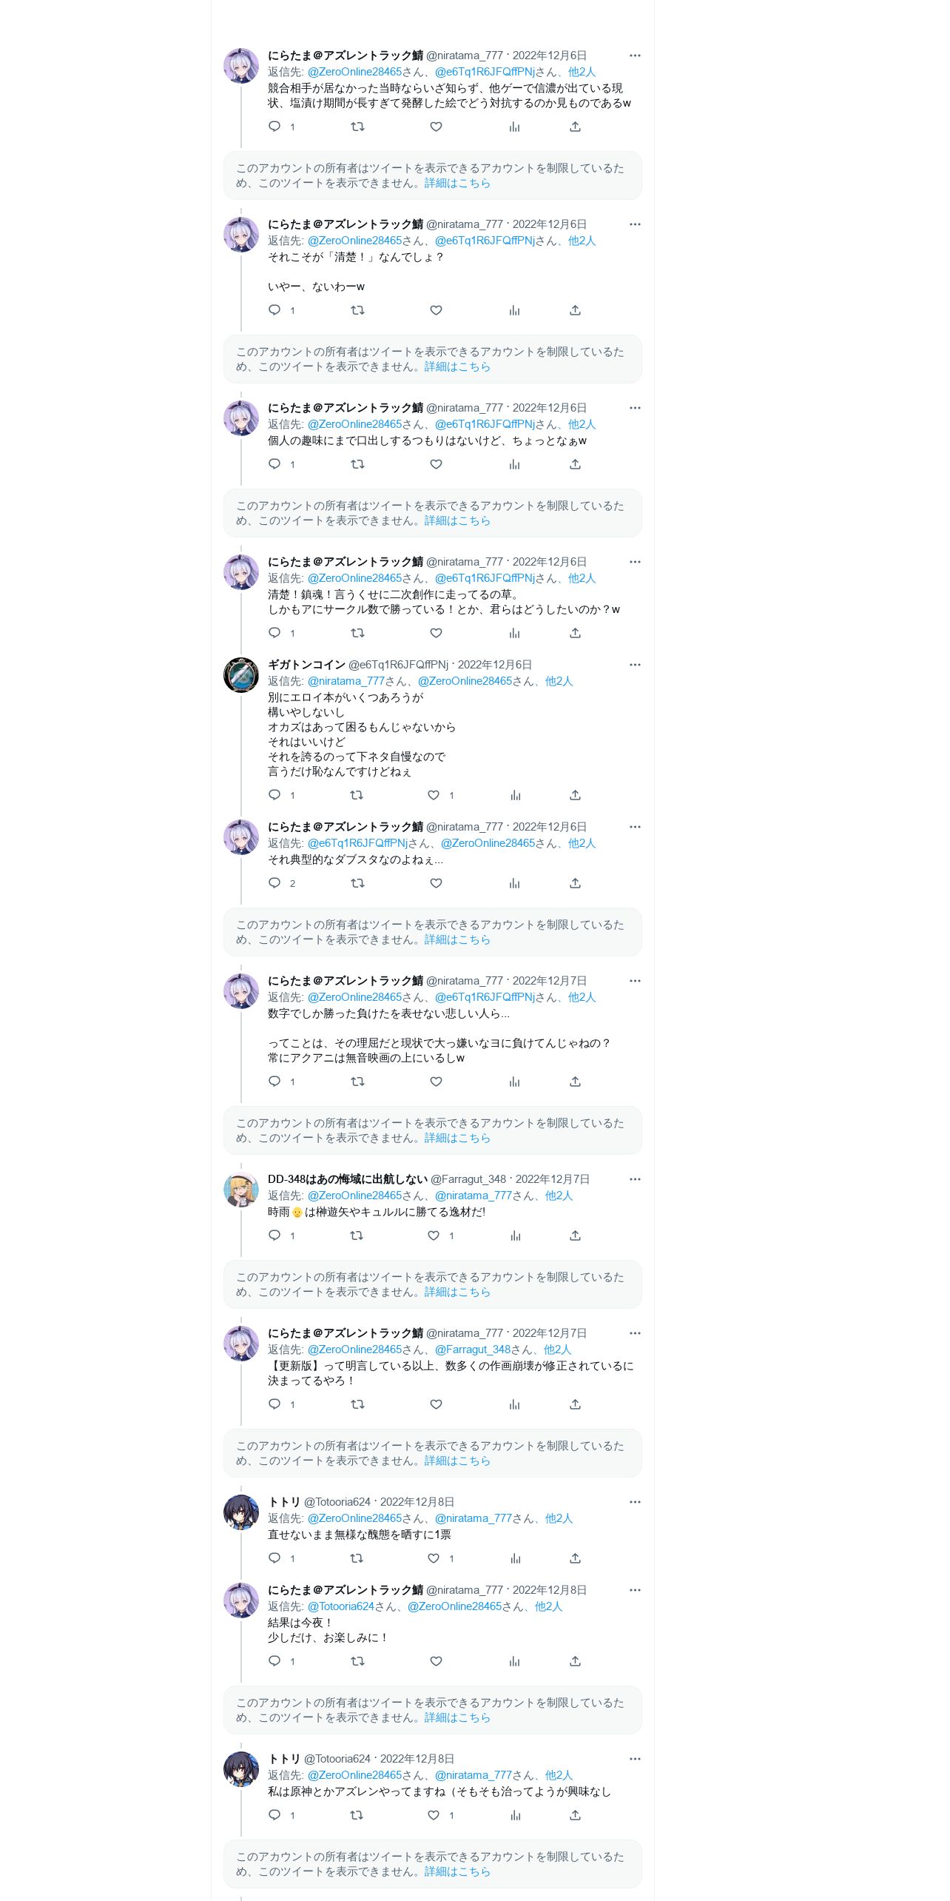Retweet the 「清楚！」なんでしょ？ tweet
The width and height of the screenshot is (950, 1901).
(357, 310)
